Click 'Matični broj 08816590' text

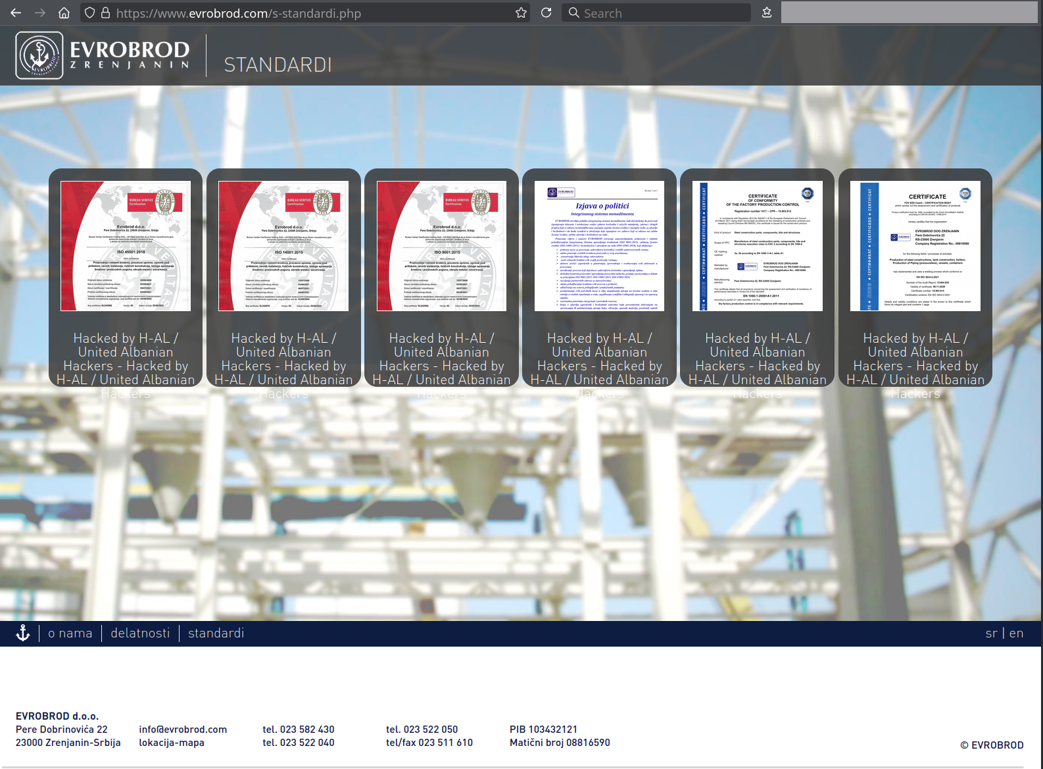560,743
